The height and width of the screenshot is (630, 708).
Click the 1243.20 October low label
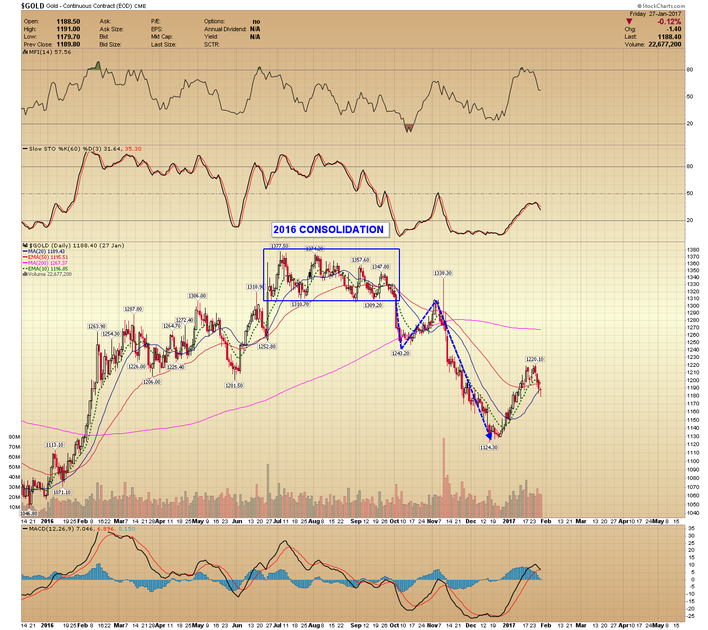[400, 353]
